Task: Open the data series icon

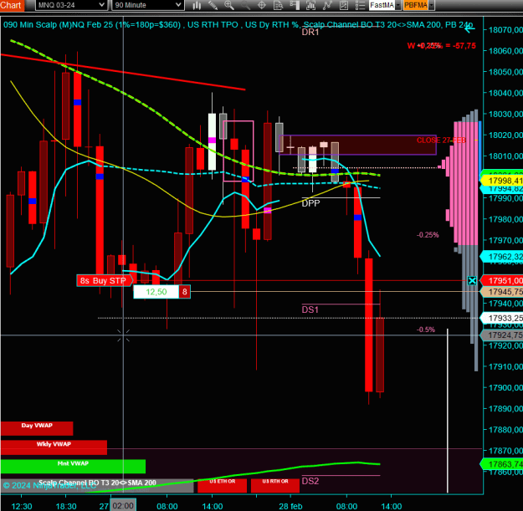Action: coord(310,5)
